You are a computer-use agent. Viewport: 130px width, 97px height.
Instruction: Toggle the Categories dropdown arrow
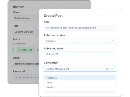[x=112, y=69]
